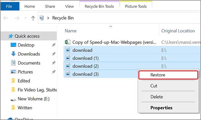This screenshot has width=201, height=120.
Task: Click the pin icon next to Pictures
Action: point(53,72)
